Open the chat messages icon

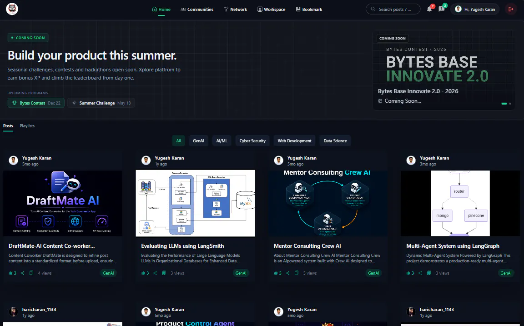tap(442, 9)
